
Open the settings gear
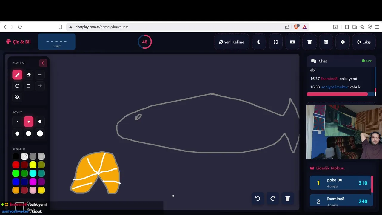coord(343,42)
